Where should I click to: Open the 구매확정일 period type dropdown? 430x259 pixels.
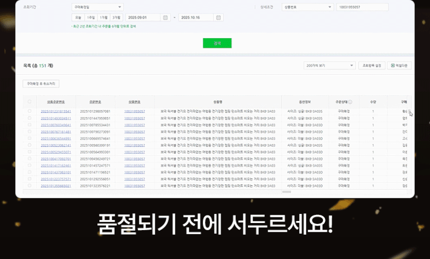tap(97, 7)
